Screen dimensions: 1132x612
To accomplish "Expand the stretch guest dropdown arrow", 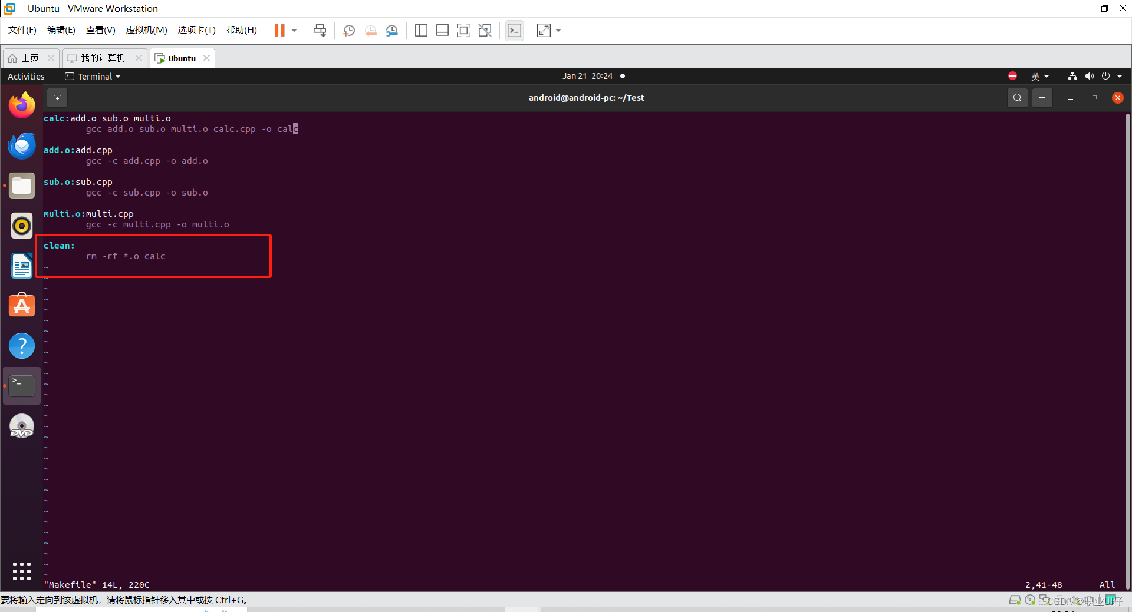I will [558, 30].
